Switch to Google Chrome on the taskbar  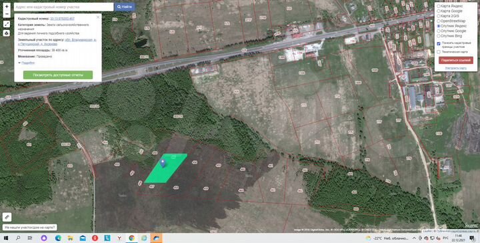(x=131, y=238)
